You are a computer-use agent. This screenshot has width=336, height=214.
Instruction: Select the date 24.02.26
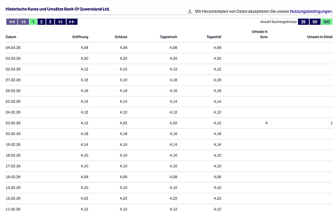[13, 112]
